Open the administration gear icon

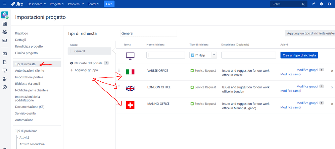tap(329, 4)
